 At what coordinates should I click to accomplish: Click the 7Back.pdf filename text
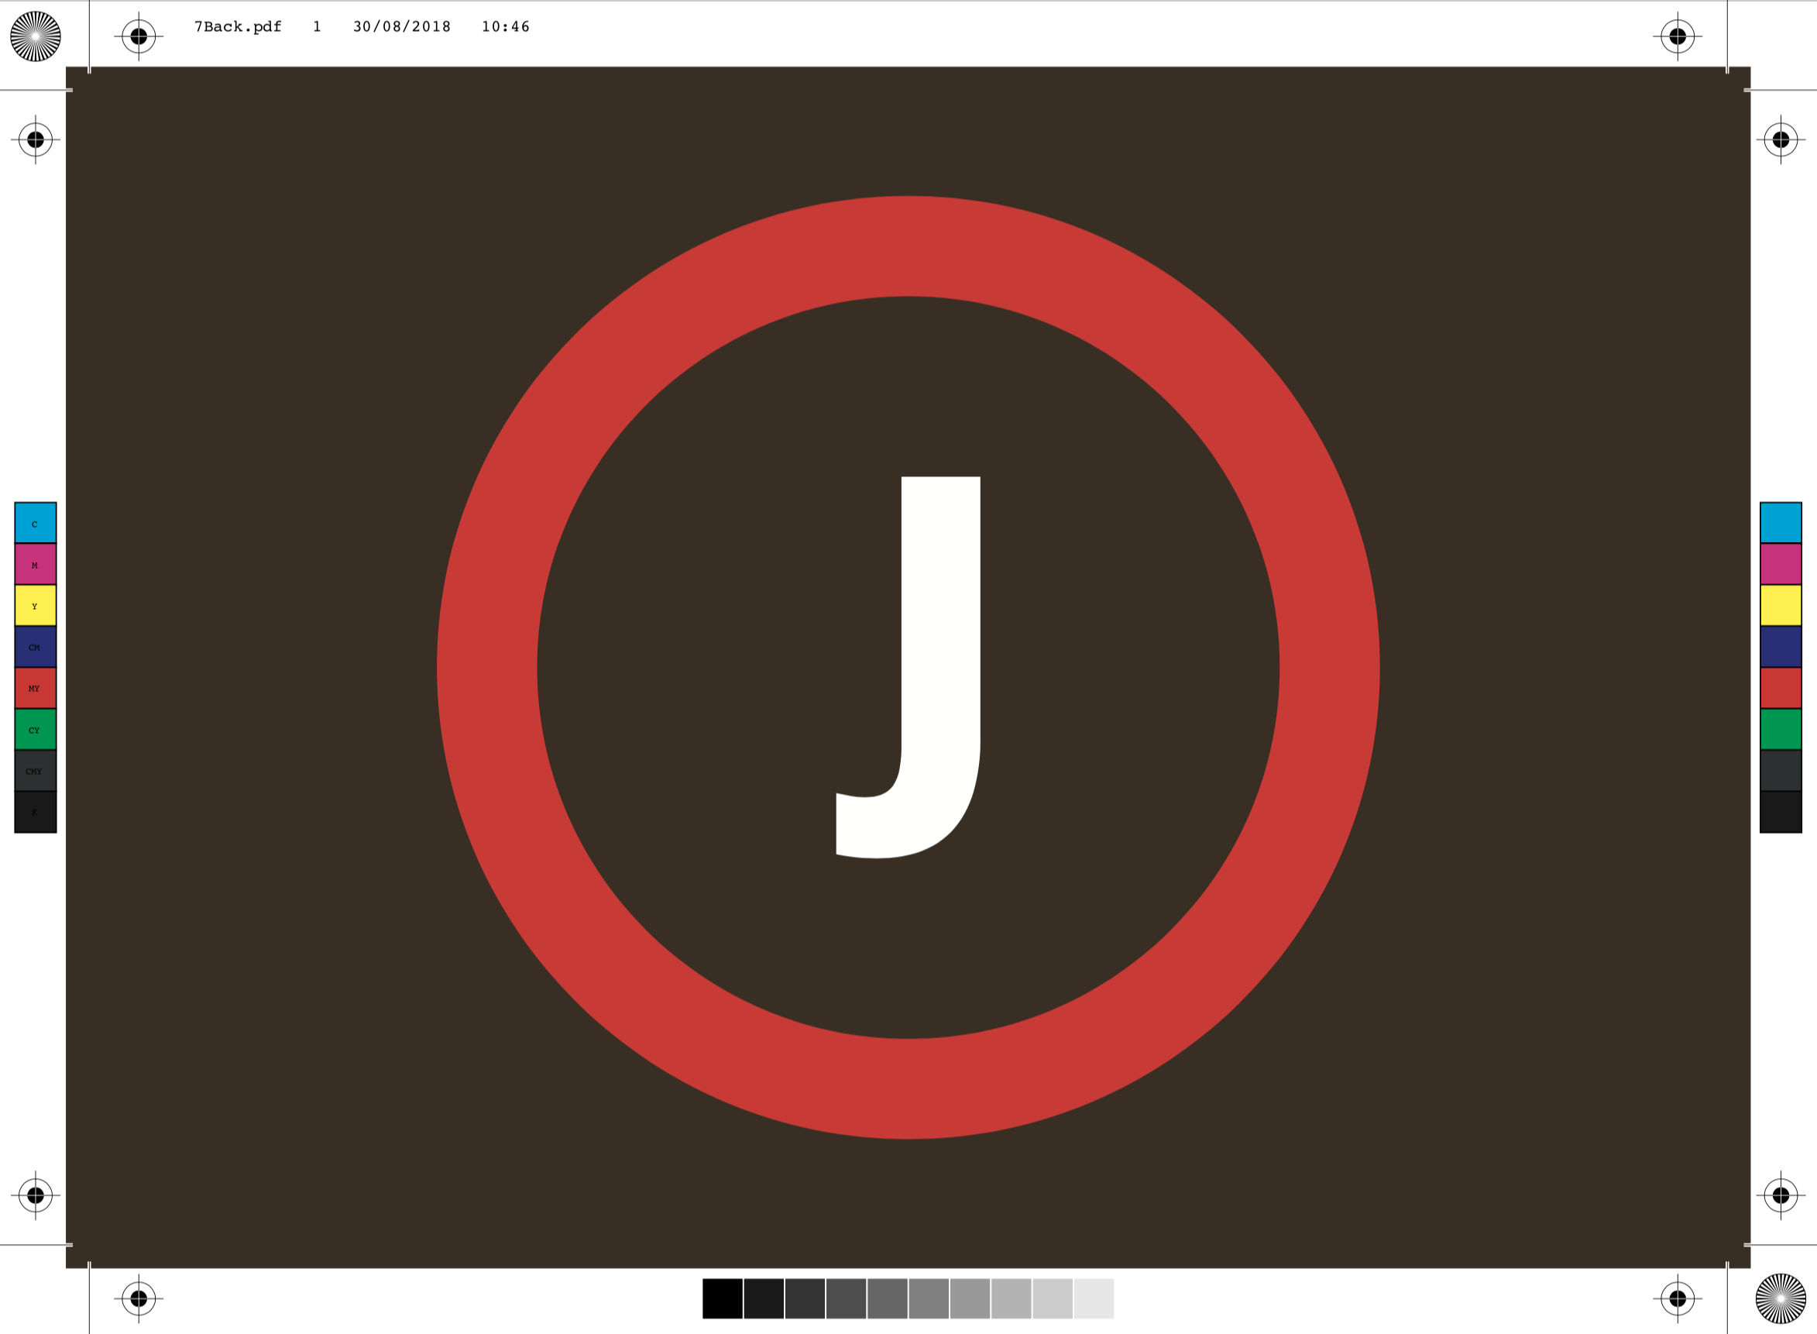(238, 26)
